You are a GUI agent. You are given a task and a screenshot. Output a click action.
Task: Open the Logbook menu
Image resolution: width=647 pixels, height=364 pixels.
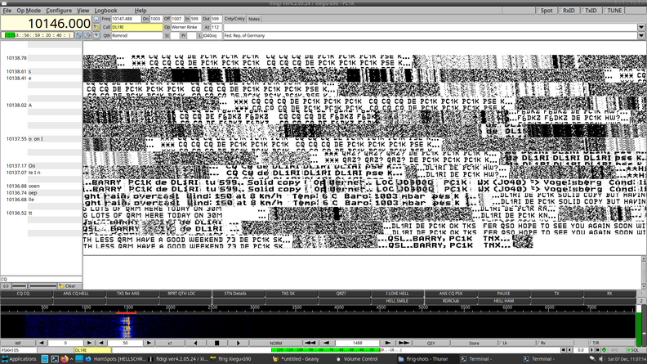[x=105, y=11]
